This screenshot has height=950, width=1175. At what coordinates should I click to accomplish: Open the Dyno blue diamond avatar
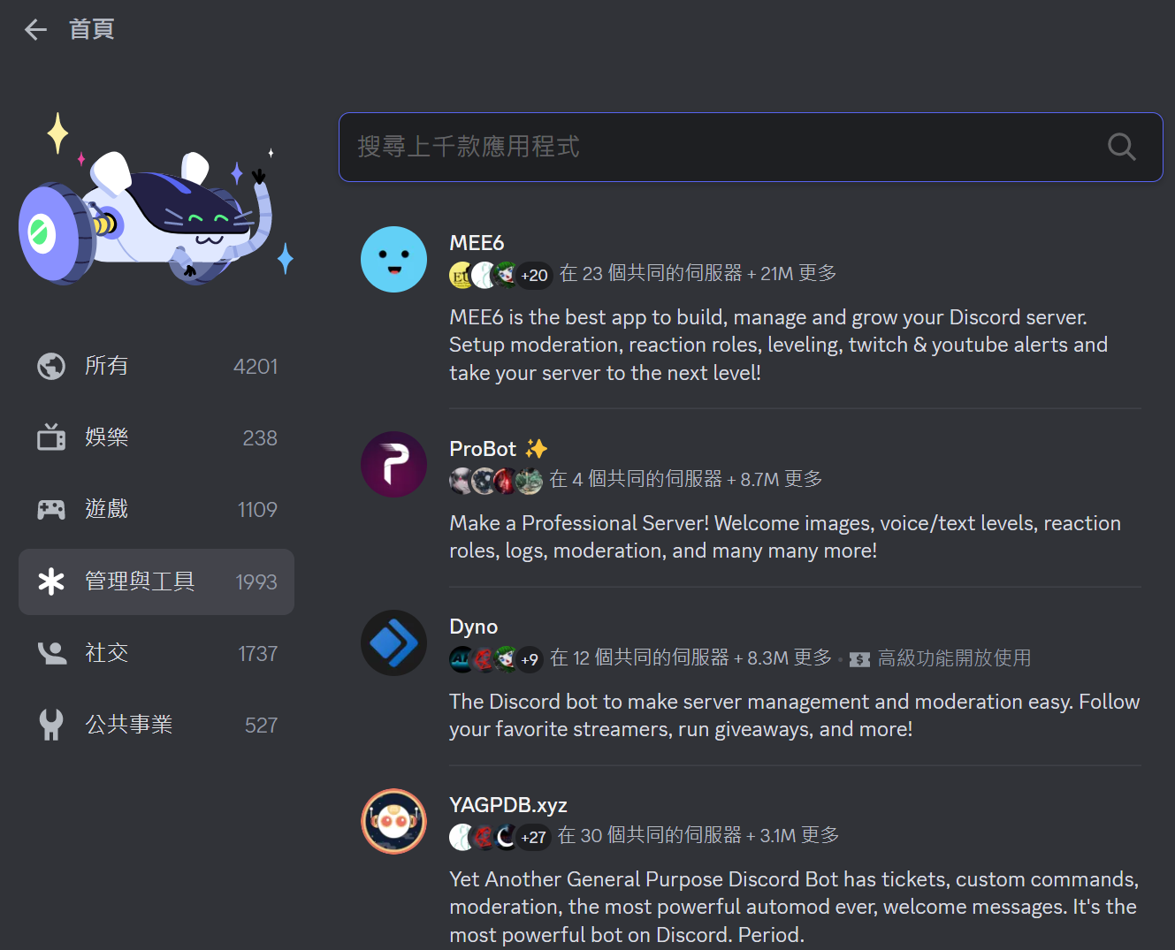(393, 643)
